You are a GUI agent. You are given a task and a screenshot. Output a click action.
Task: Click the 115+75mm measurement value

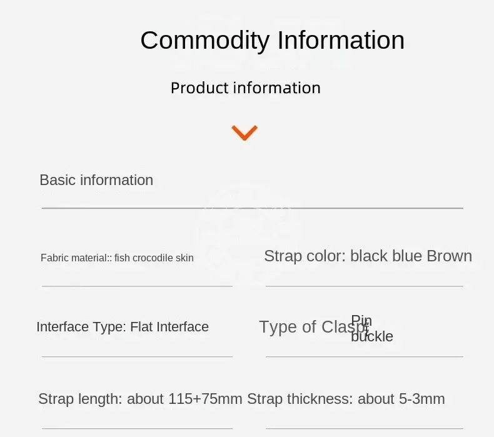205,399
